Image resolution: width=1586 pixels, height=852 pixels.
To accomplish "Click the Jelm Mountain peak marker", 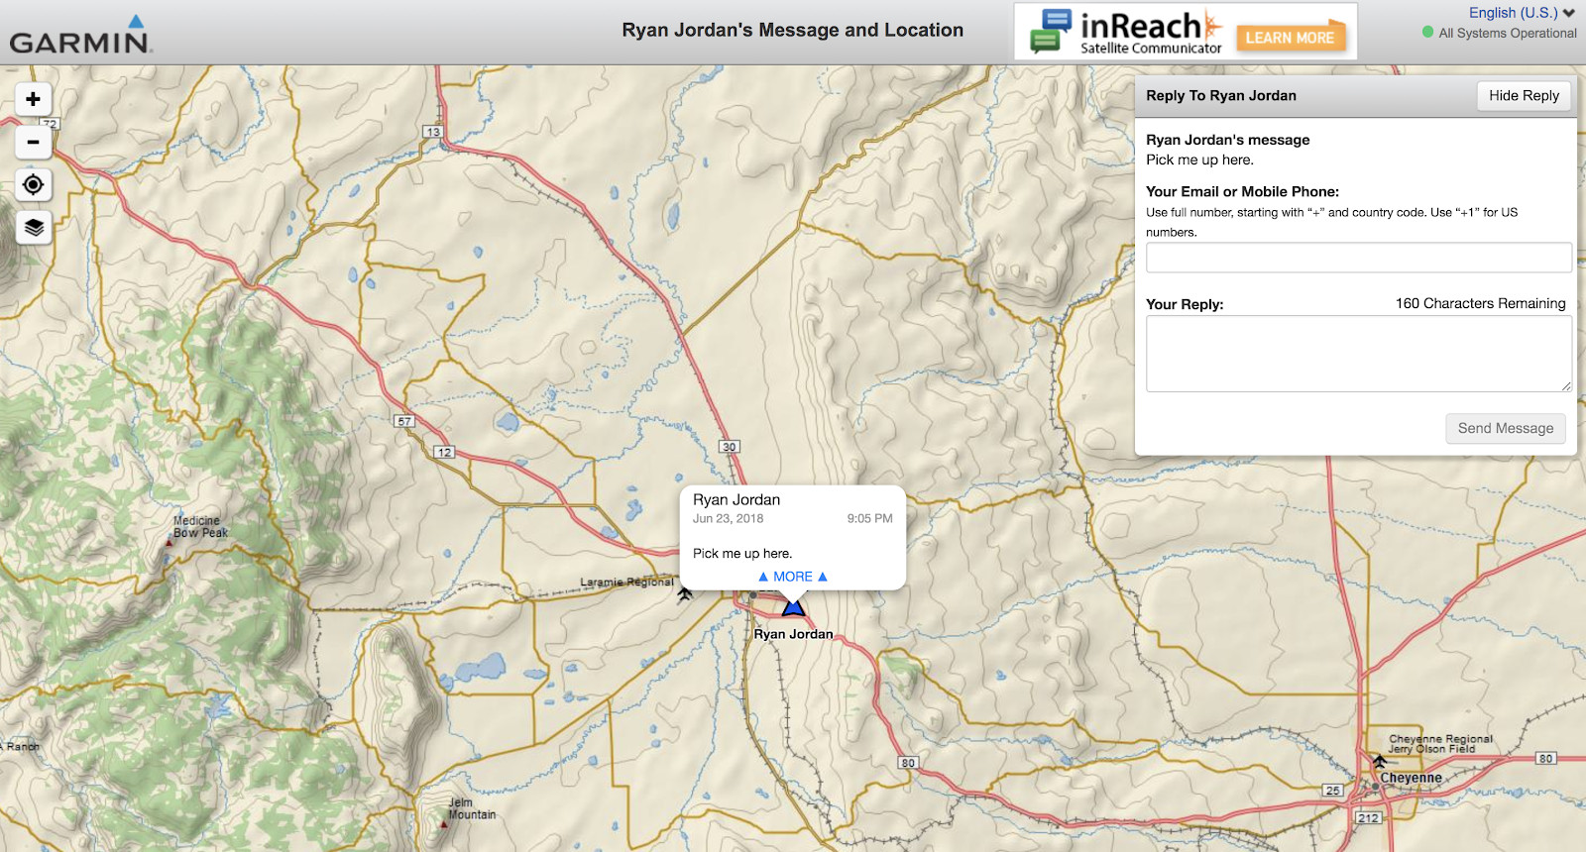I will point(444,823).
